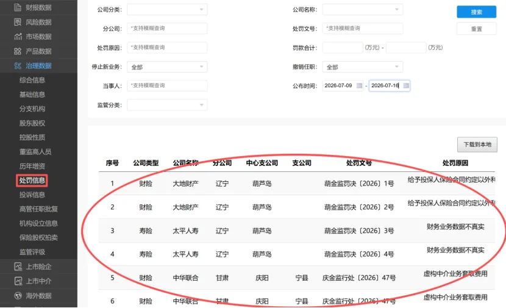506x308 pixels.
Task: Click the 下载到本地 button
Action: 477,145
